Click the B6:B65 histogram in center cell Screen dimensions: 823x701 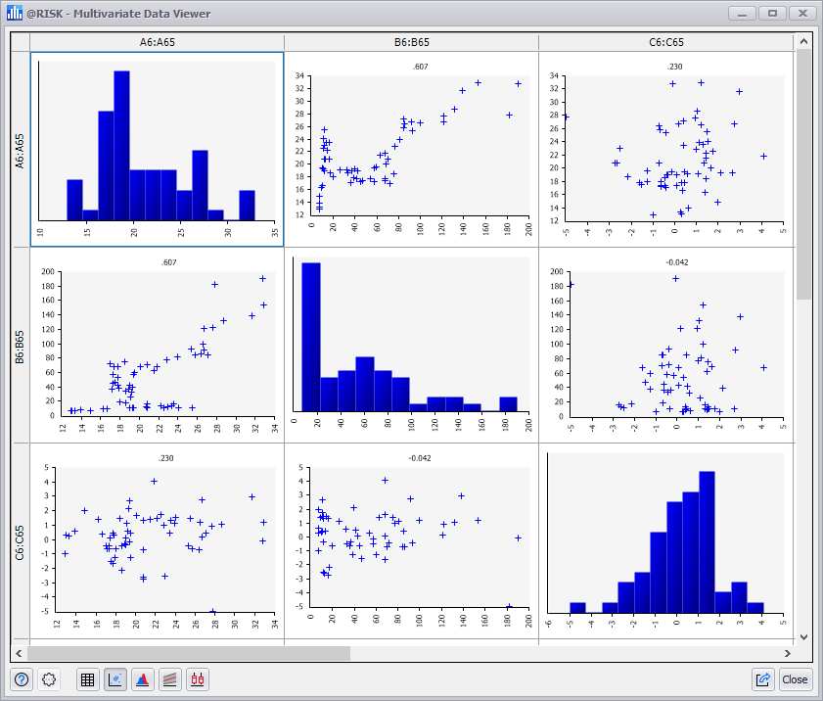411,343
